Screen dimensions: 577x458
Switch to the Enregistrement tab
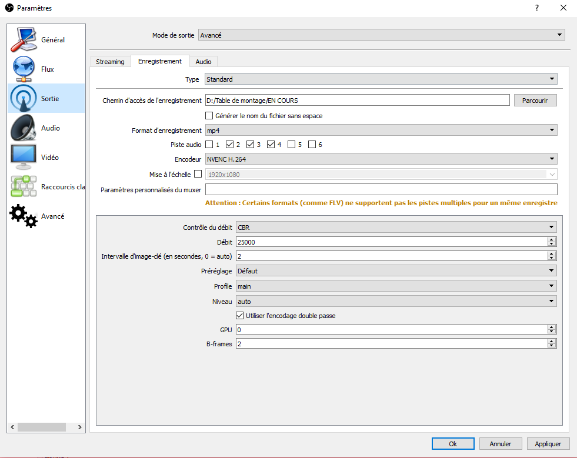[x=160, y=61]
